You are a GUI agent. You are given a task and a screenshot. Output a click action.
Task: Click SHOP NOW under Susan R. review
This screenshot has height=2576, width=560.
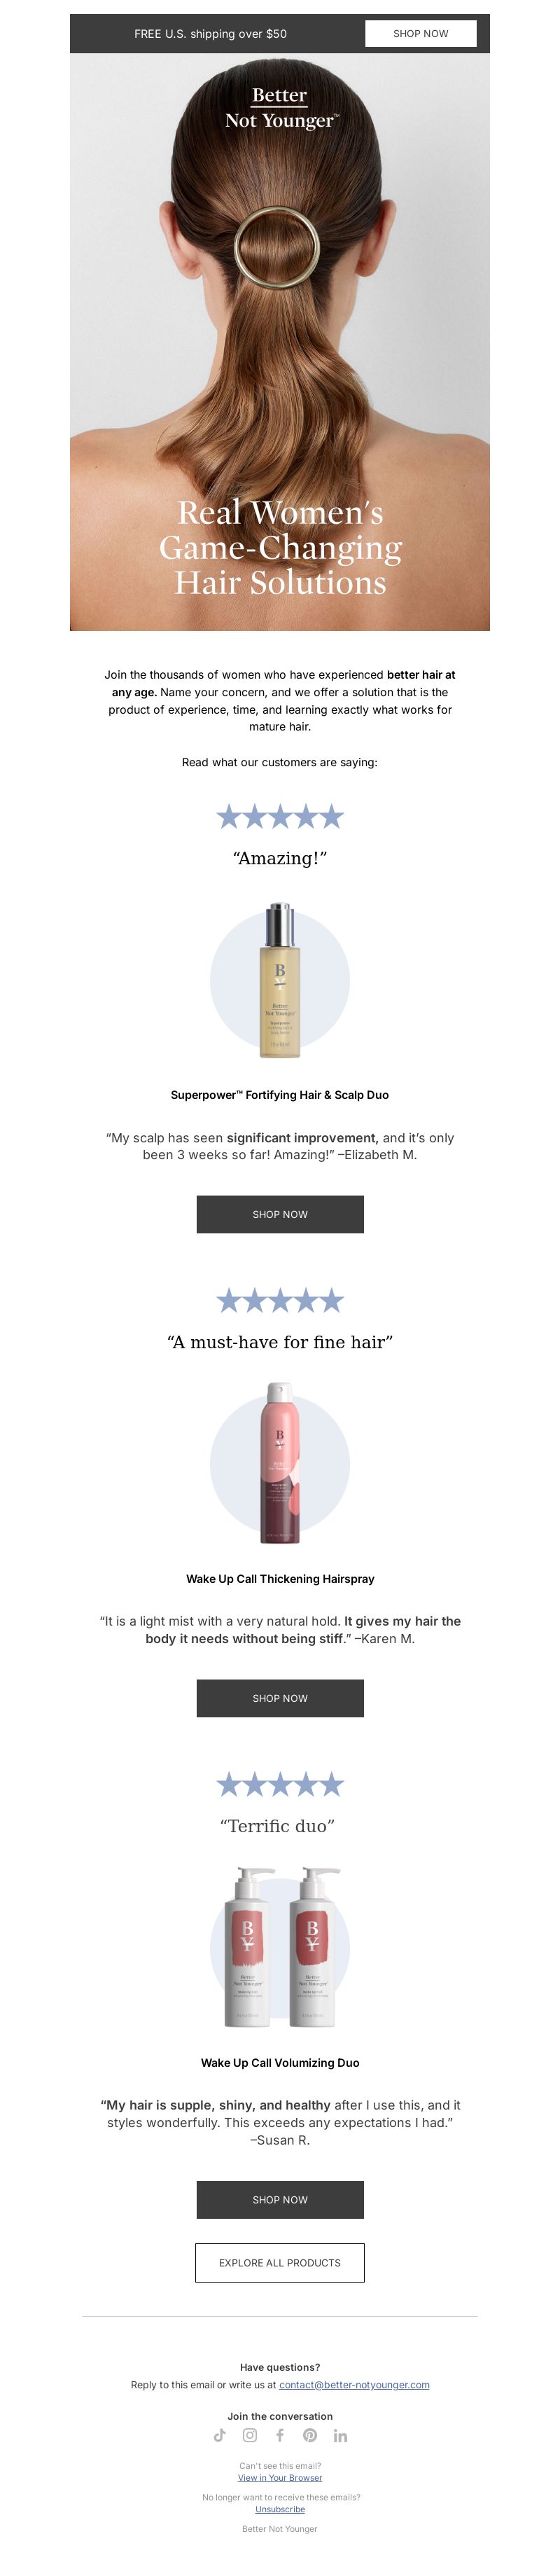[x=280, y=2199]
